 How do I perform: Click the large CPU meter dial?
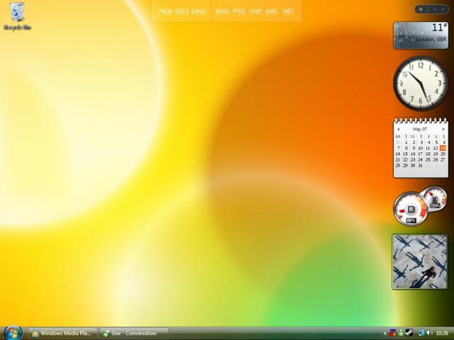click(411, 209)
